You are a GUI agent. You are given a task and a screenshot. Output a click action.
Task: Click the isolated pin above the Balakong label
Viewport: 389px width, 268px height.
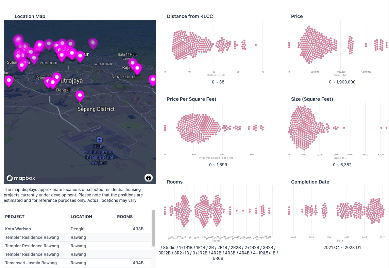coord(93,43)
